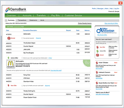Viewport: 124px width, 108px height.
Task: Click the Hallmark Cleaners offer dollar icon
Action: 97,72
